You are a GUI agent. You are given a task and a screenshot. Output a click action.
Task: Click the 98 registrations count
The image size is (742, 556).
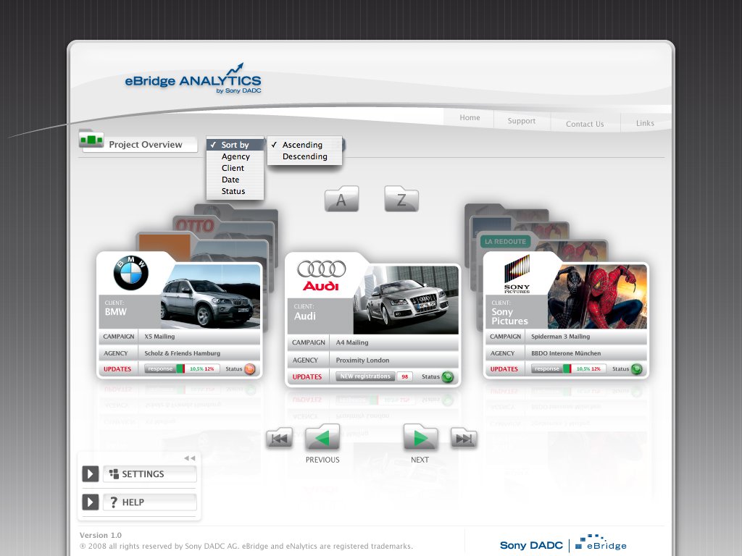click(x=404, y=376)
